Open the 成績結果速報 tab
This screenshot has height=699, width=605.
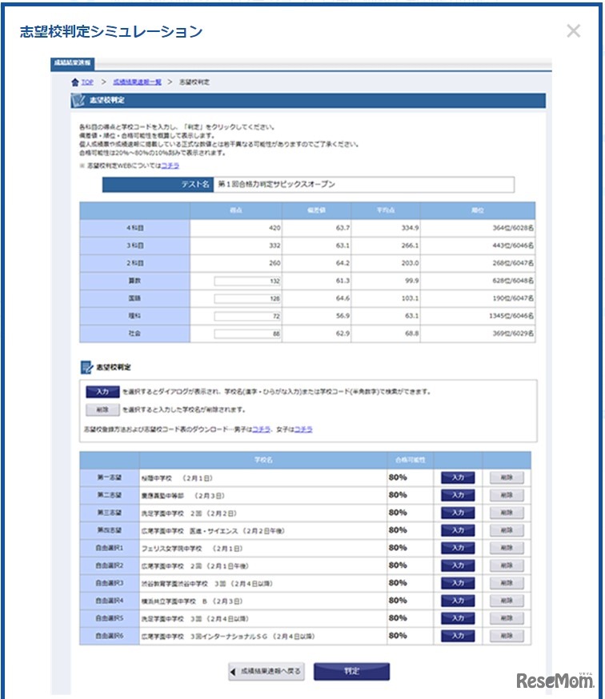click(x=73, y=62)
